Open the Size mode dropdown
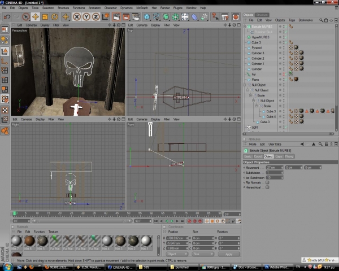Image resolution: width=339 pixels, height=271 pixels. [203, 254]
